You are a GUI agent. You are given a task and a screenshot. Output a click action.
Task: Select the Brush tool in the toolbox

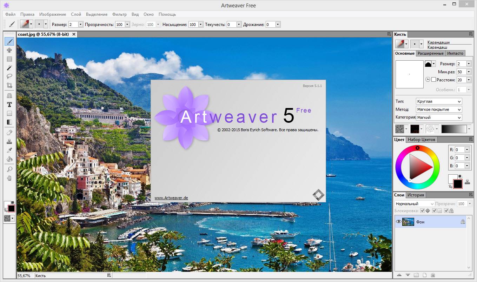9,42
